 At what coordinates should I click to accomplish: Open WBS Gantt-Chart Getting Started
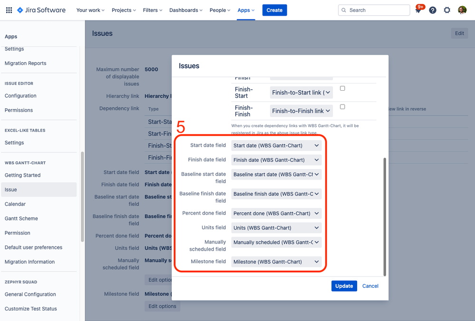tap(23, 175)
